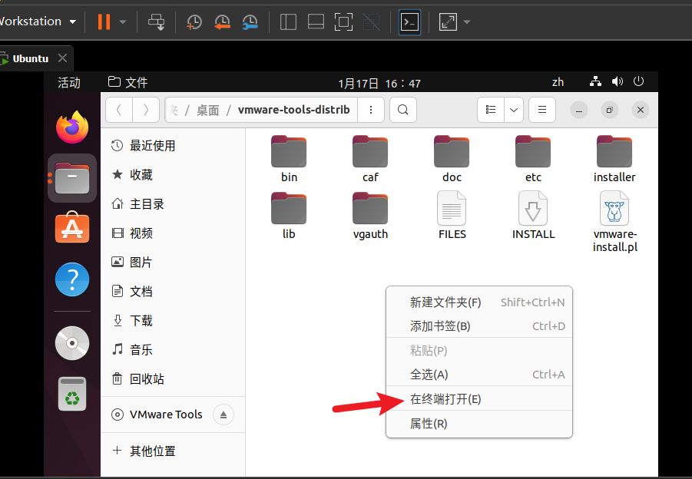The height and width of the screenshot is (479, 692).
Task: Revert the VM to previous snapshot
Action: click(x=222, y=21)
